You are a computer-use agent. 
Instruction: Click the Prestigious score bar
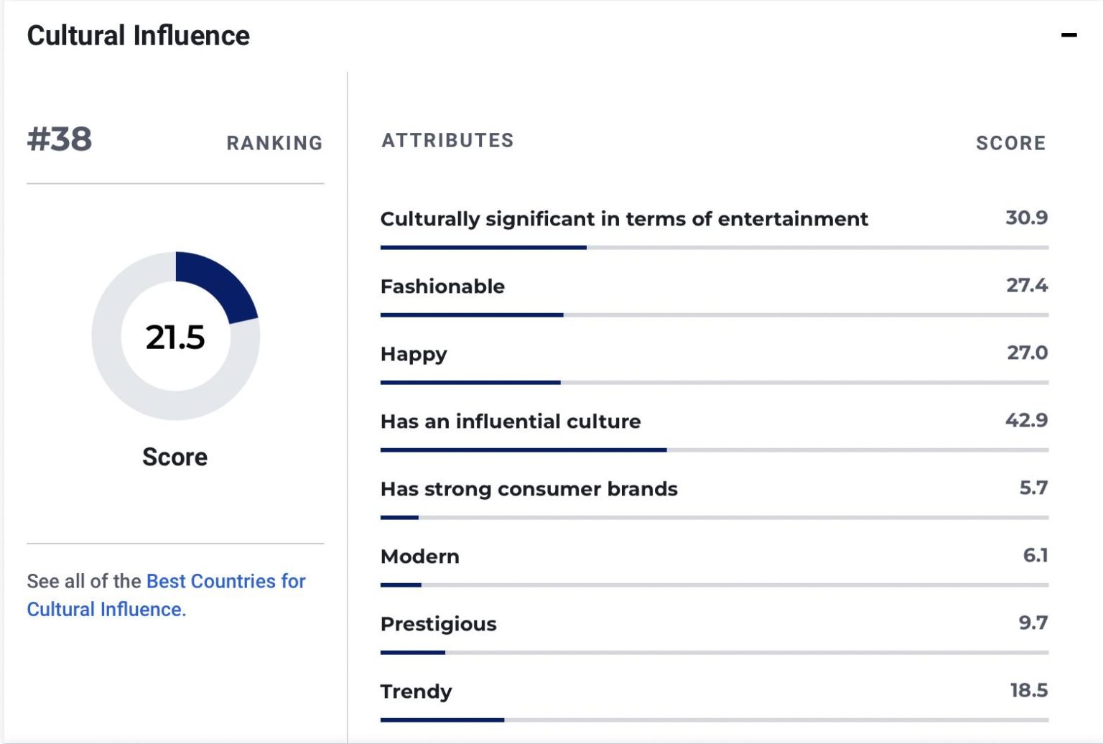click(x=714, y=653)
